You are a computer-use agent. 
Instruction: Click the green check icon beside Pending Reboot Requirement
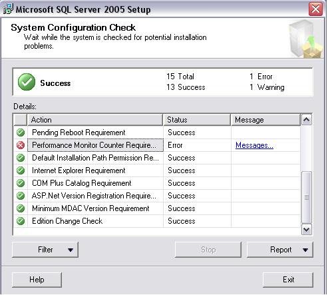click(21, 133)
